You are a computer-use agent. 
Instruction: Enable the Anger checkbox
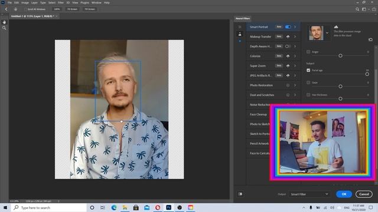point(308,52)
